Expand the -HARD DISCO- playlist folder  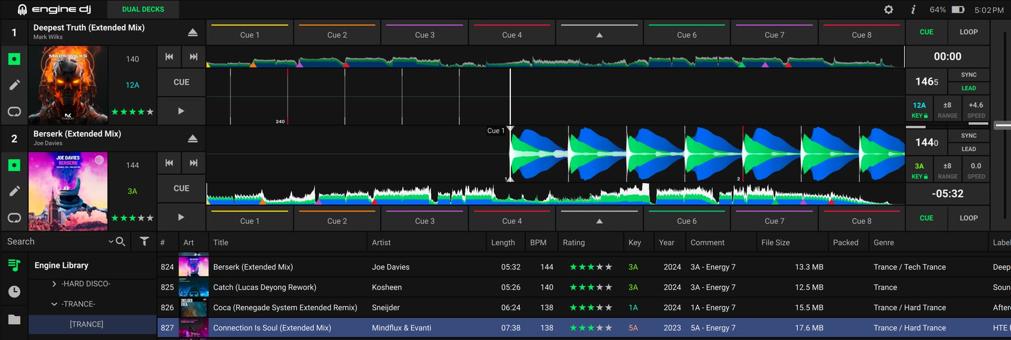click(54, 284)
